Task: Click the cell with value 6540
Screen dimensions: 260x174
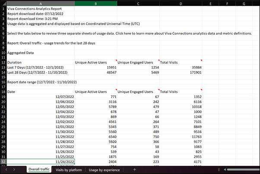Action: tap(96, 137)
